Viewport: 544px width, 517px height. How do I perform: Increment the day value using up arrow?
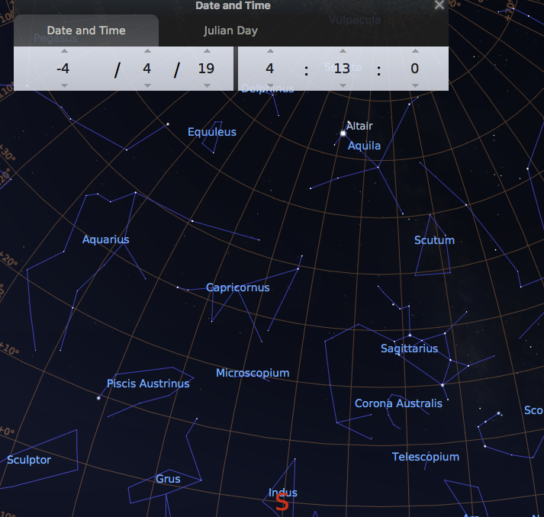(x=206, y=52)
